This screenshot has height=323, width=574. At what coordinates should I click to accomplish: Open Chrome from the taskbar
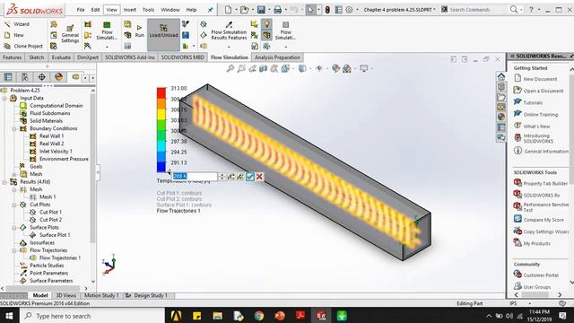(x=259, y=316)
